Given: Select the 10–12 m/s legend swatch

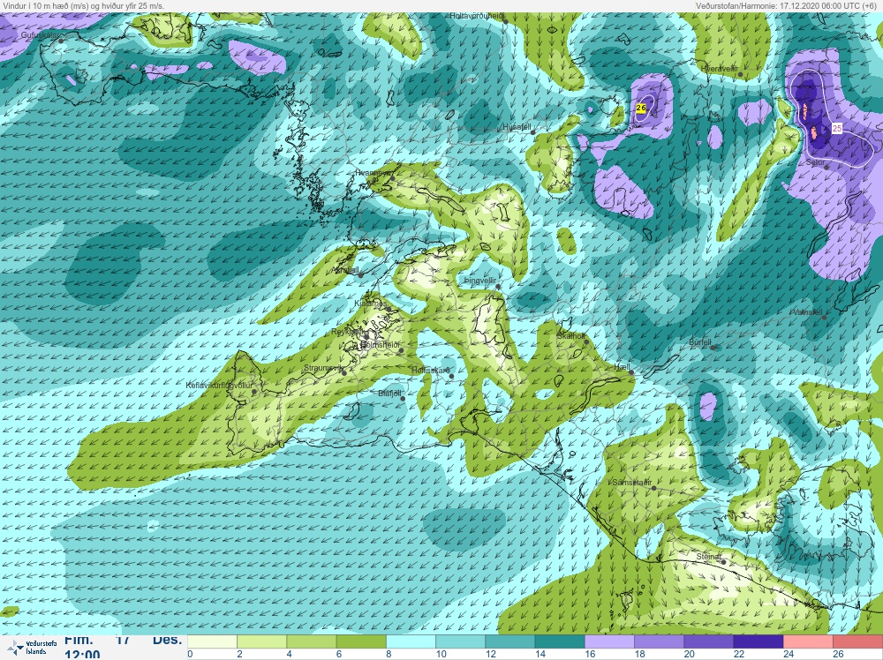Looking at the screenshot, I should (x=460, y=641).
